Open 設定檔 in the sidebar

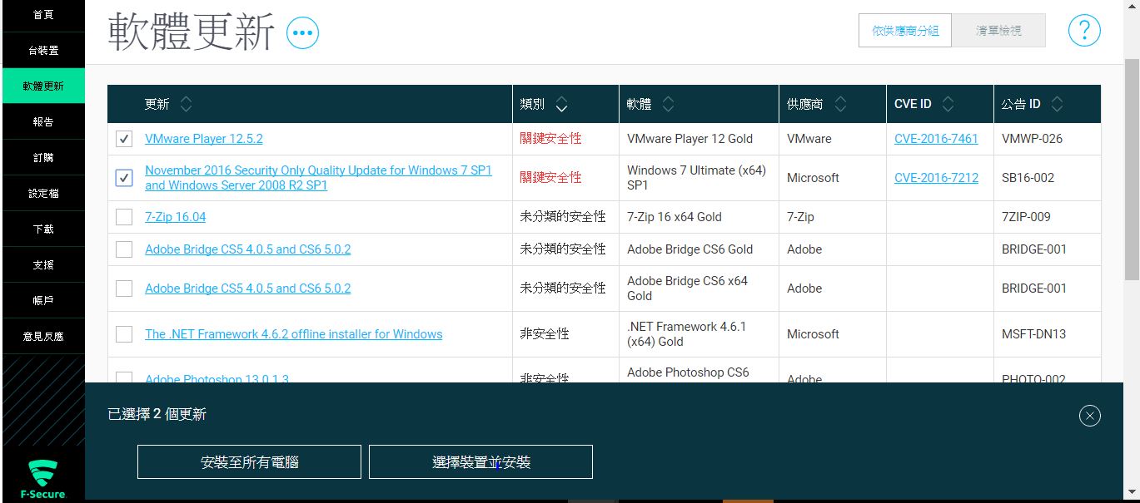43,193
